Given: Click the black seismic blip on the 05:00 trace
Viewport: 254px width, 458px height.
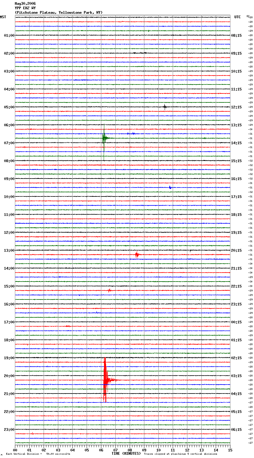Looking at the screenshot, I should click(165, 107).
